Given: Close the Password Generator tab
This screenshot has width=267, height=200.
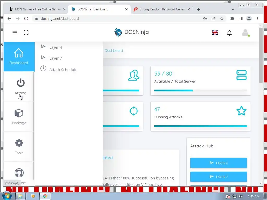Looking at the screenshot, I should [x=189, y=10].
